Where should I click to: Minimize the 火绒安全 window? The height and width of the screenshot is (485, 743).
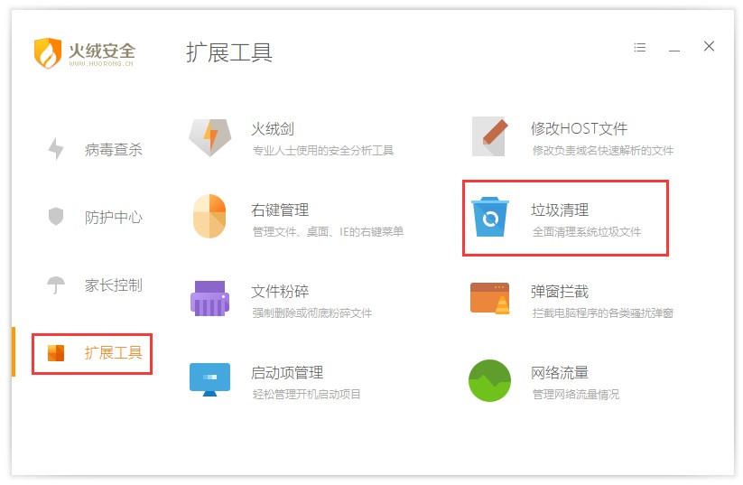coord(674,49)
